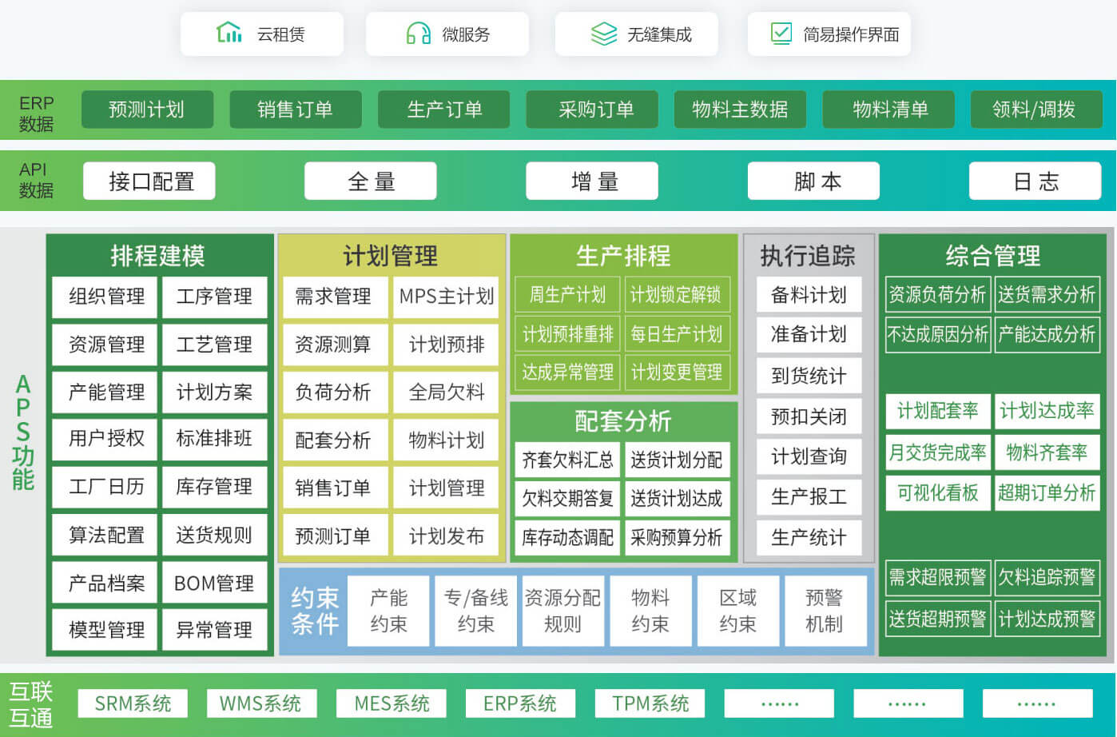
Task: Click the 简易操作界面 checkmark icon
Action: point(780,34)
